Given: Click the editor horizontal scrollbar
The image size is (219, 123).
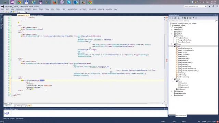Looking at the screenshot, I should [80, 103].
